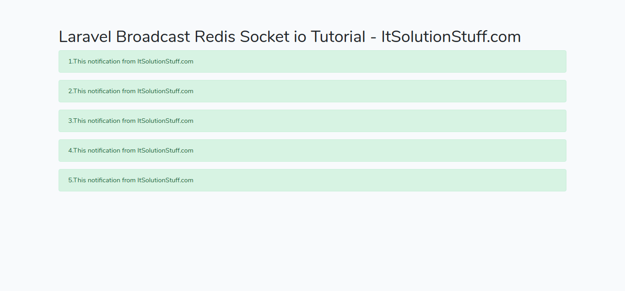Select the fifth notification alert box
Viewport: 625px width, 291px height.
(312, 180)
